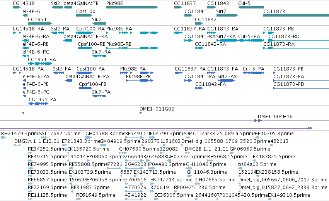The image size is (329, 201).
Task: Select the Slu7 gene glyph
Action: 99,23
